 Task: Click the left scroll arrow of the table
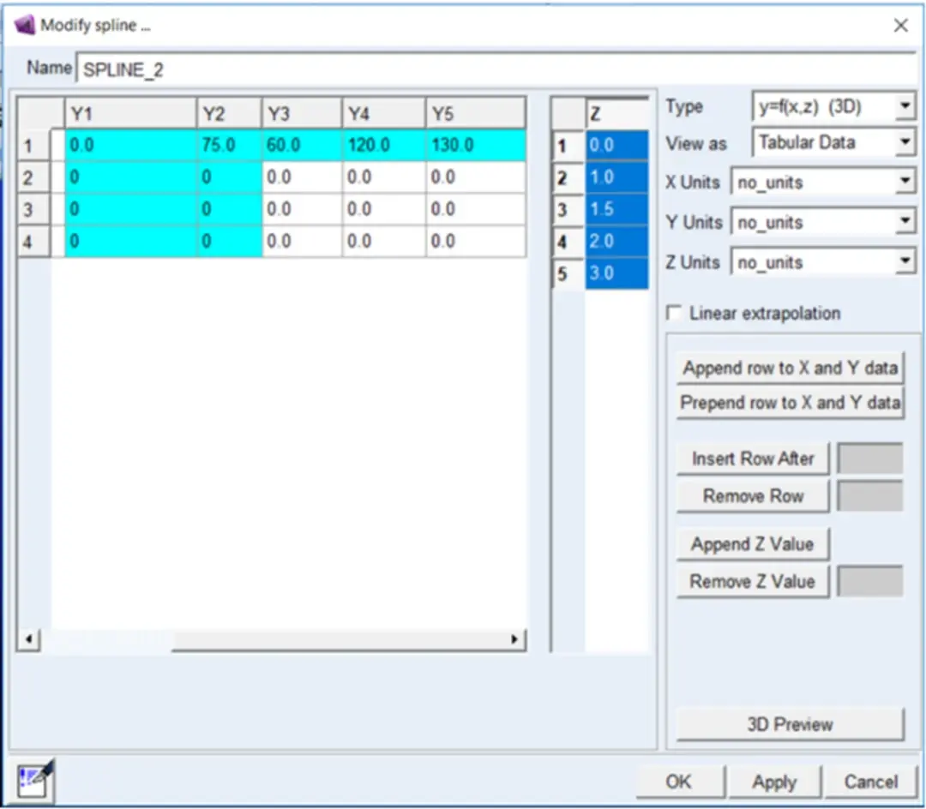[28, 639]
